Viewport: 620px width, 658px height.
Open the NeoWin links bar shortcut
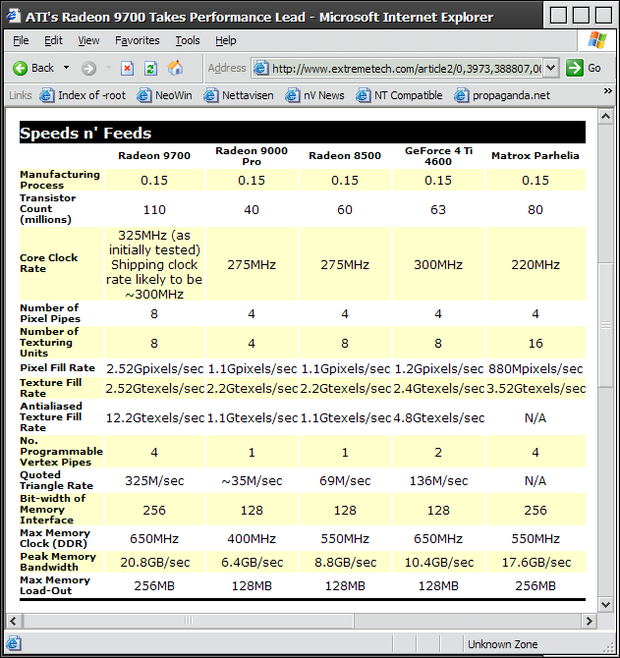point(164,95)
